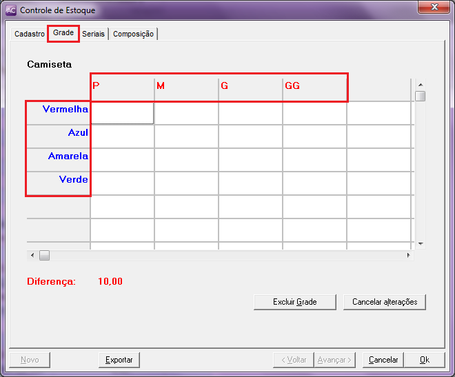Click the Verde row, GG column cell
This screenshot has width=455, height=377.
point(314,183)
